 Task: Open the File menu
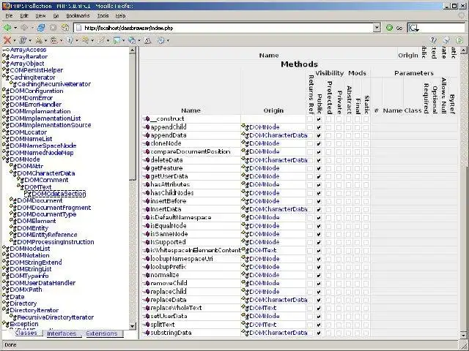tap(9, 16)
